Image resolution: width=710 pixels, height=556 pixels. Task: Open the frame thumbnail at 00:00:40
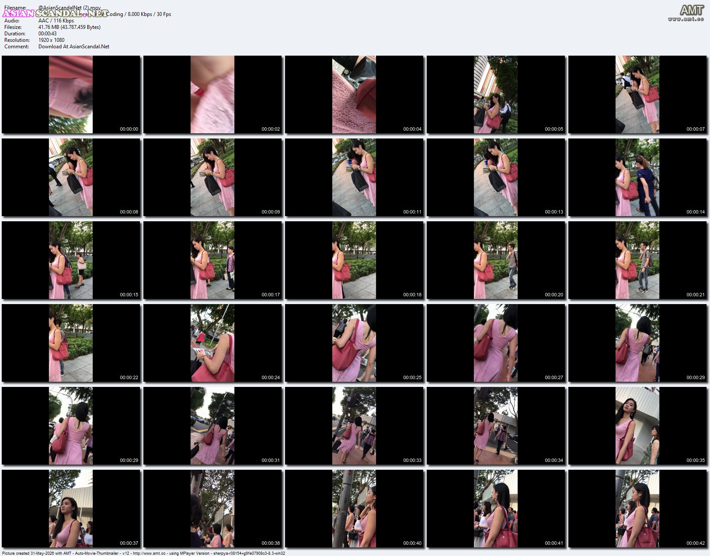pyautogui.click(x=354, y=509)
